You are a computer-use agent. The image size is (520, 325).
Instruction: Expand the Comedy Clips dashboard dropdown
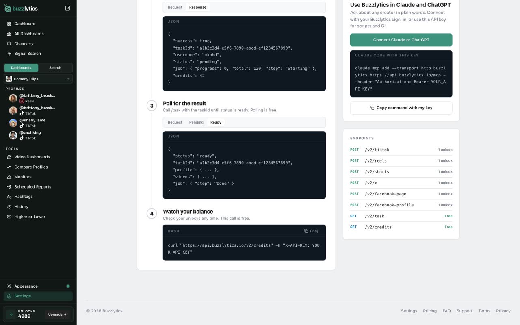tap(38, 79)
